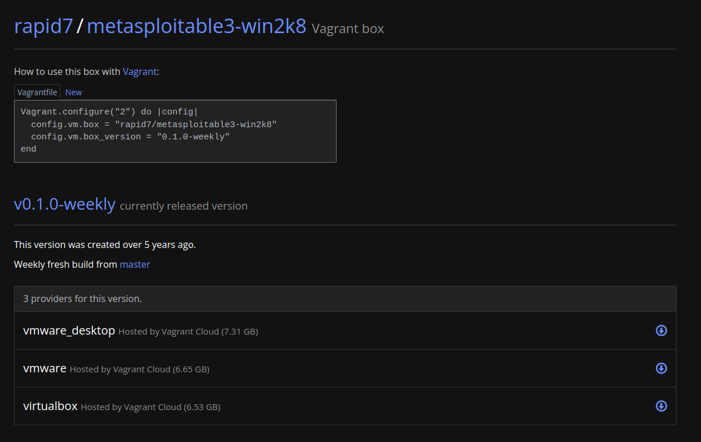The height and width of the screenshot is (442, 701).
Task: Click the download icon for virtualbox provider
Action: (x=661, y=406)
